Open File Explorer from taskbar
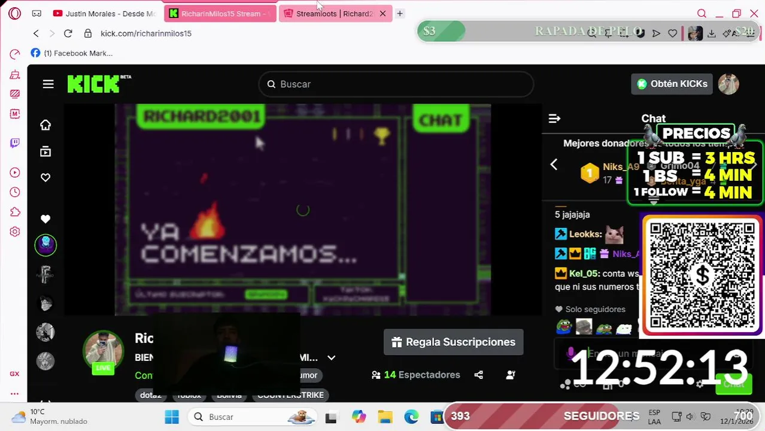 pos(385,417)
